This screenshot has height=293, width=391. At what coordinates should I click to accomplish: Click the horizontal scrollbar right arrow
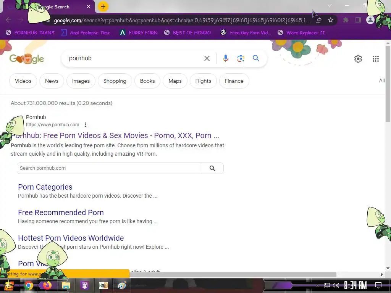tap(382, 275)
